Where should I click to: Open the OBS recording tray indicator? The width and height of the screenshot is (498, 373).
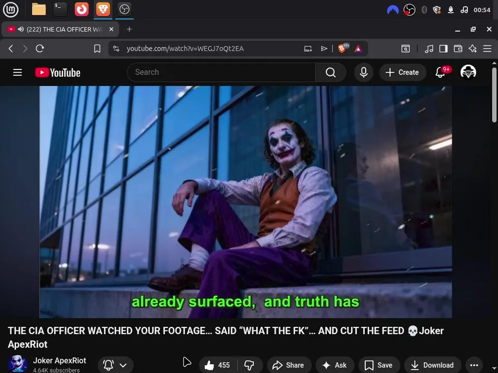tap(409, 10)
